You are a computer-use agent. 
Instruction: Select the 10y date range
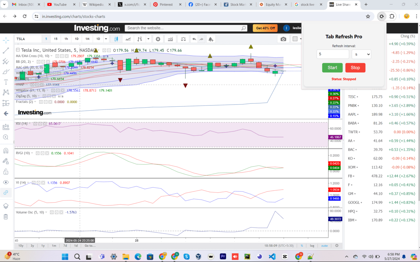[21, 246]
